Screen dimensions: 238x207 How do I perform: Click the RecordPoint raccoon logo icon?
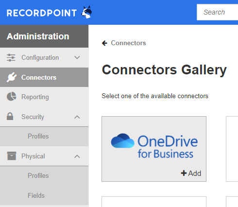[86, 12]
